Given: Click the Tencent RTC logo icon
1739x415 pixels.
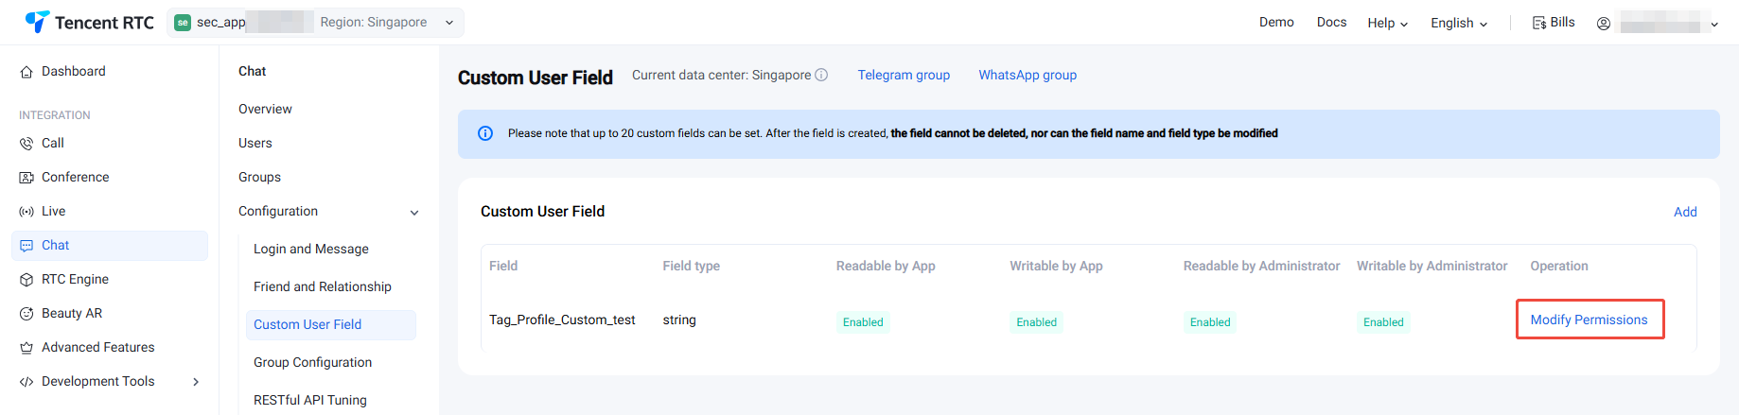Looking at the screenshot, I should point(37,22).
